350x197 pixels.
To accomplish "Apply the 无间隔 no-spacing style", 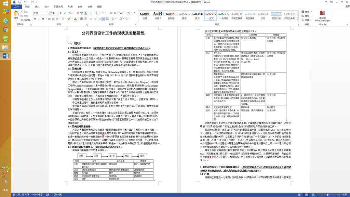I will 224,16.
